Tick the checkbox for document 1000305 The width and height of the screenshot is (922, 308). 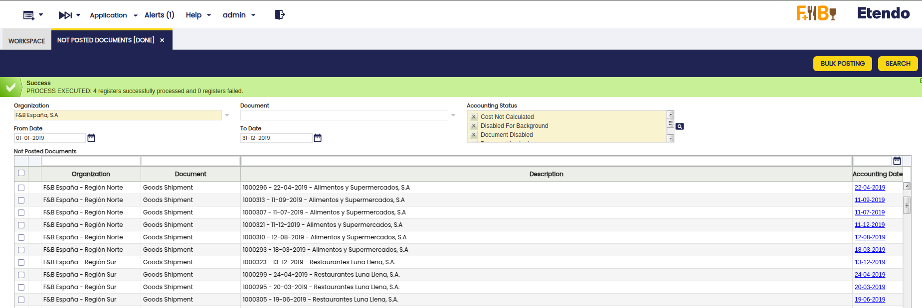[21, 300]
